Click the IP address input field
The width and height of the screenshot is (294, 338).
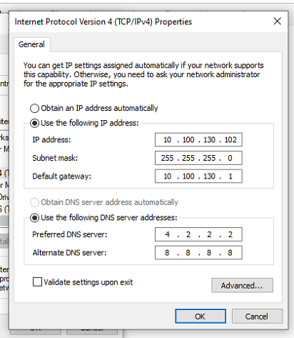(198, 139)
